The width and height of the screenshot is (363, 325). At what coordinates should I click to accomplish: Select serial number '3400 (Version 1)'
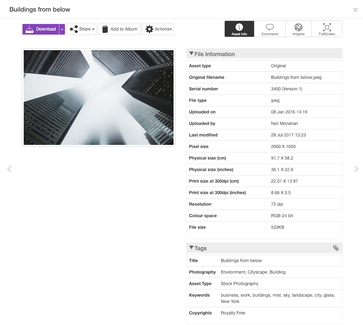pos(287,89)
